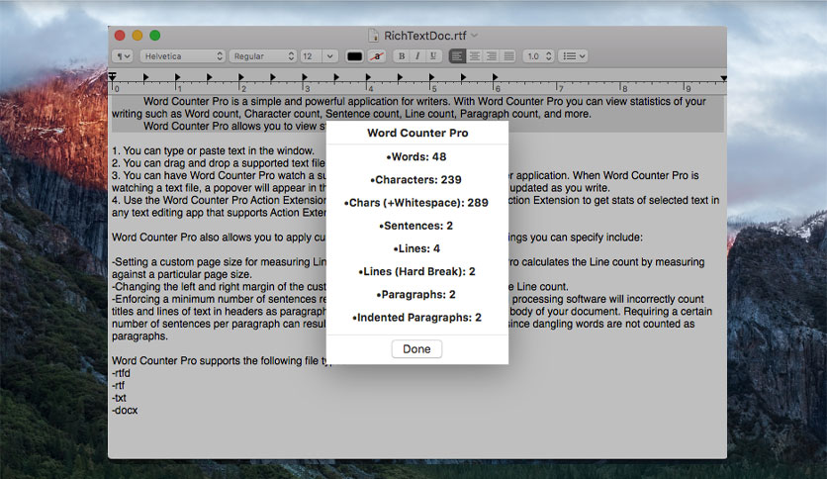Open the paragraph styles dropdown

tap(124, 56)
